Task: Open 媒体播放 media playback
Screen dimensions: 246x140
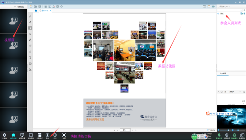Action: point(31,136)
